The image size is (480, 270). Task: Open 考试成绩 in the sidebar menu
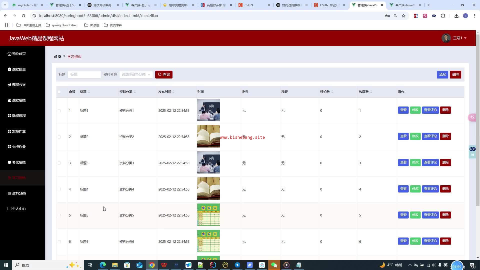19,162
